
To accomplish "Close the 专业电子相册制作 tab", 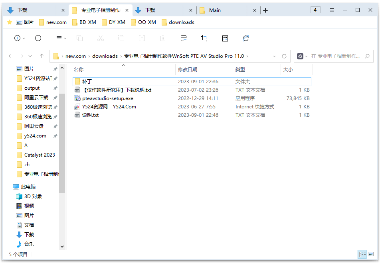I will click(127, 10).
